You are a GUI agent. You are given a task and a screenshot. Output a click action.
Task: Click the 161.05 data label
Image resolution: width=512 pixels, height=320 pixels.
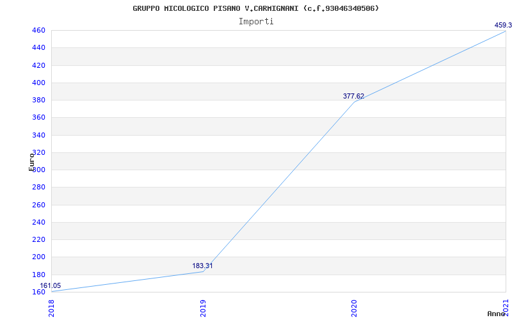(51, 285)
